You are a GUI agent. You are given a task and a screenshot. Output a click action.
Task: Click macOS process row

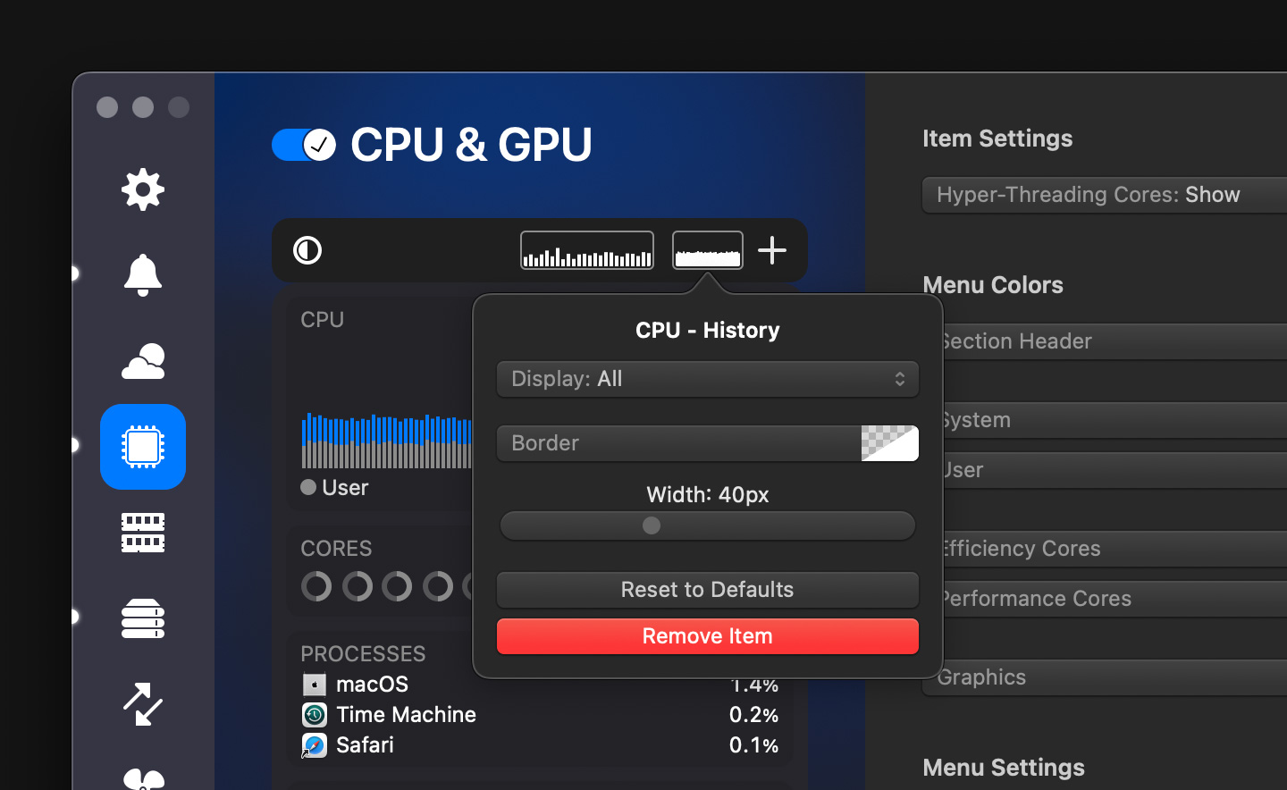point(541,685)
